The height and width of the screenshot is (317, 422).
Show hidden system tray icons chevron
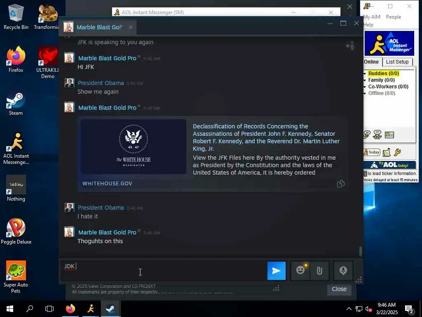coord(349,309)
